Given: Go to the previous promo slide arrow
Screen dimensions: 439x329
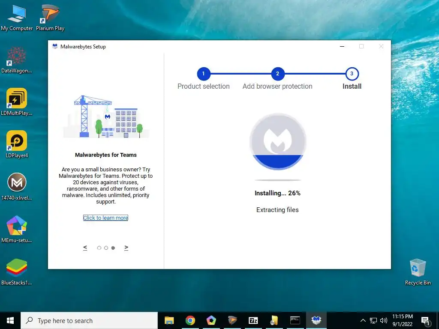Looking at the screenshot, I should coord(85,248).
